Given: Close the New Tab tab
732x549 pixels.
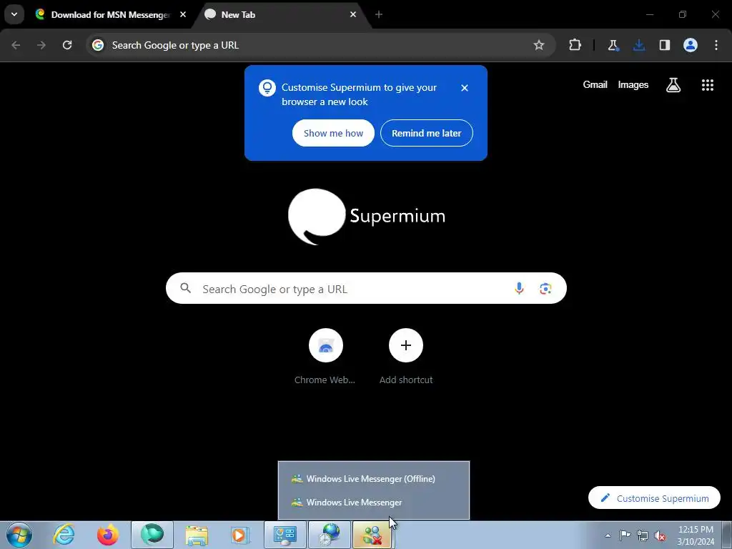Looking at the screenshot, I should 353,14.
